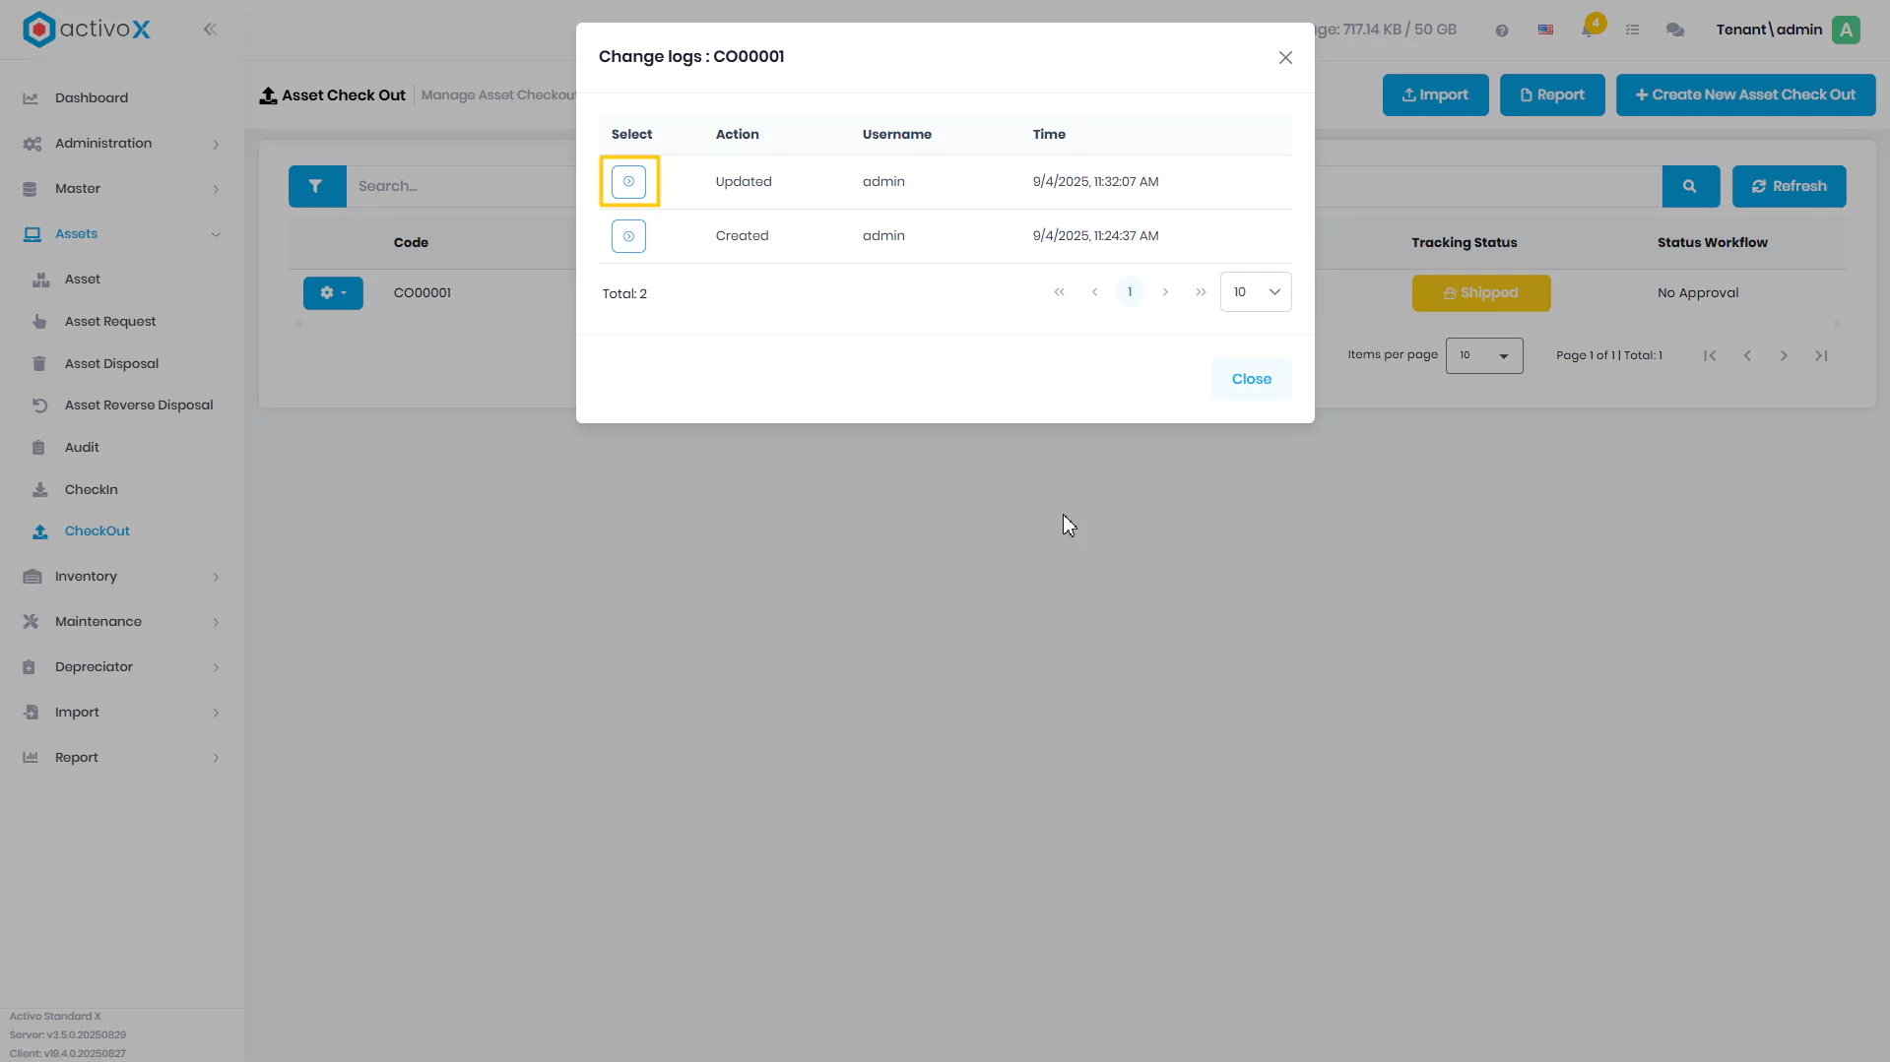Expand the Import sidebar menu

120,713
